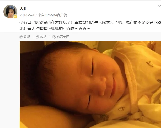
Task: Click the 旋转 rotate icon
Action: pyautogui.click(x=37, y=37)
